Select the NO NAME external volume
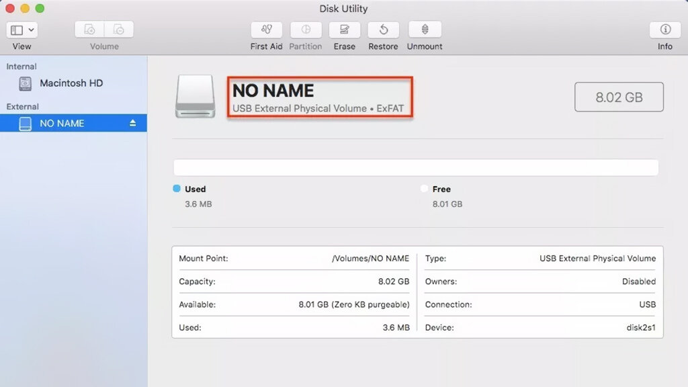 [x=73, y=124]
